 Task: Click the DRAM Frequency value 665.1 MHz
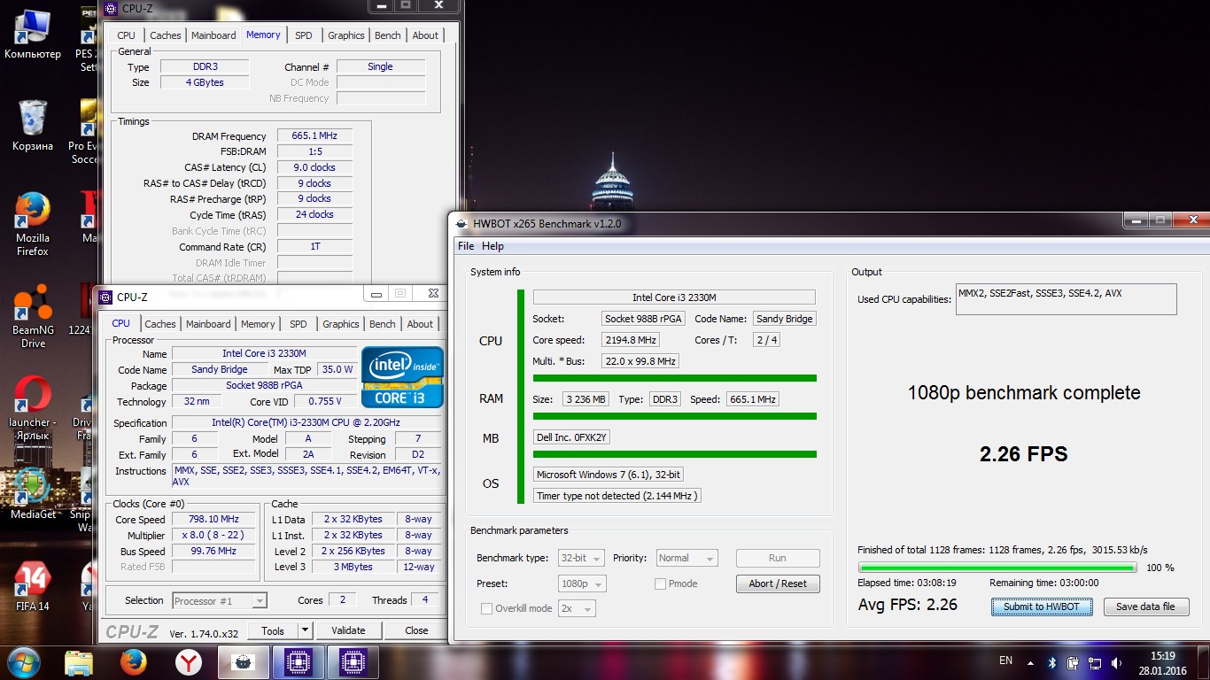pos(314,135)
